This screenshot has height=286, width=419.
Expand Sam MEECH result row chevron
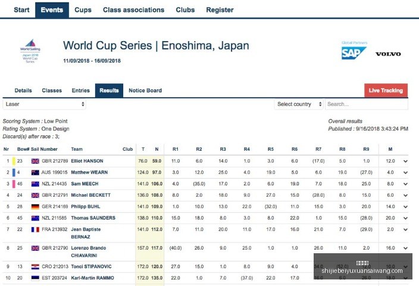tap(405, 184)
